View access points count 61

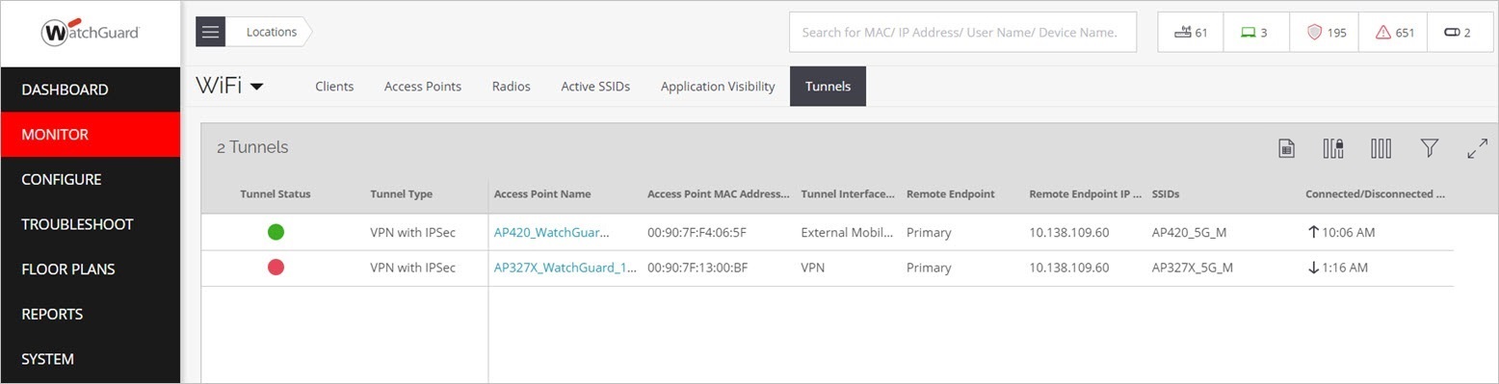(x=1191, y=32)
